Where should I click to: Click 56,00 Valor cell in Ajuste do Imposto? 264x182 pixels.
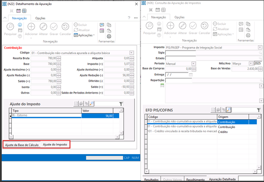click(97, 116)
